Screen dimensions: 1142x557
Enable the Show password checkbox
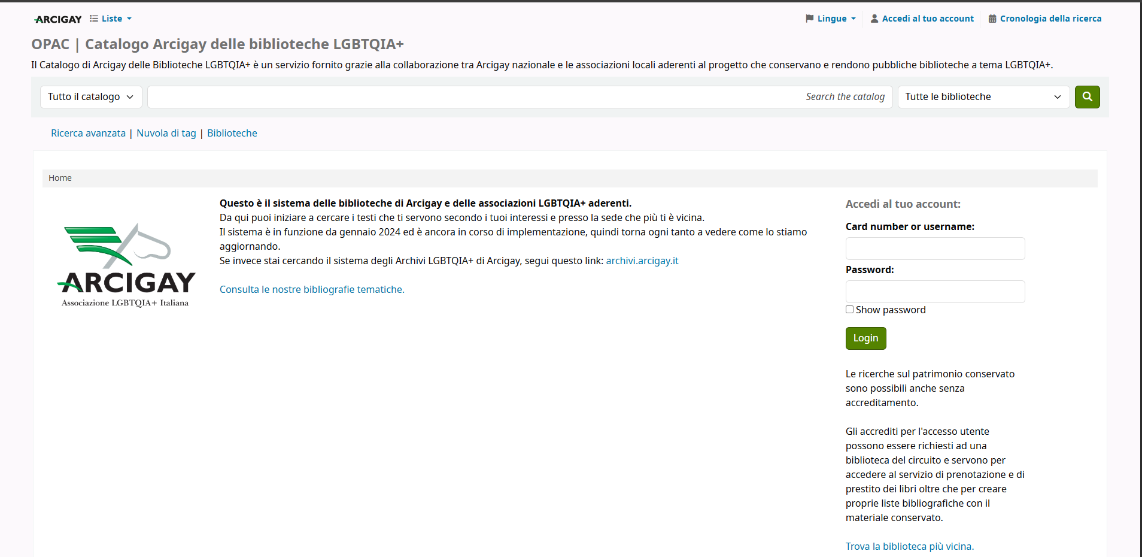[849, 310]
